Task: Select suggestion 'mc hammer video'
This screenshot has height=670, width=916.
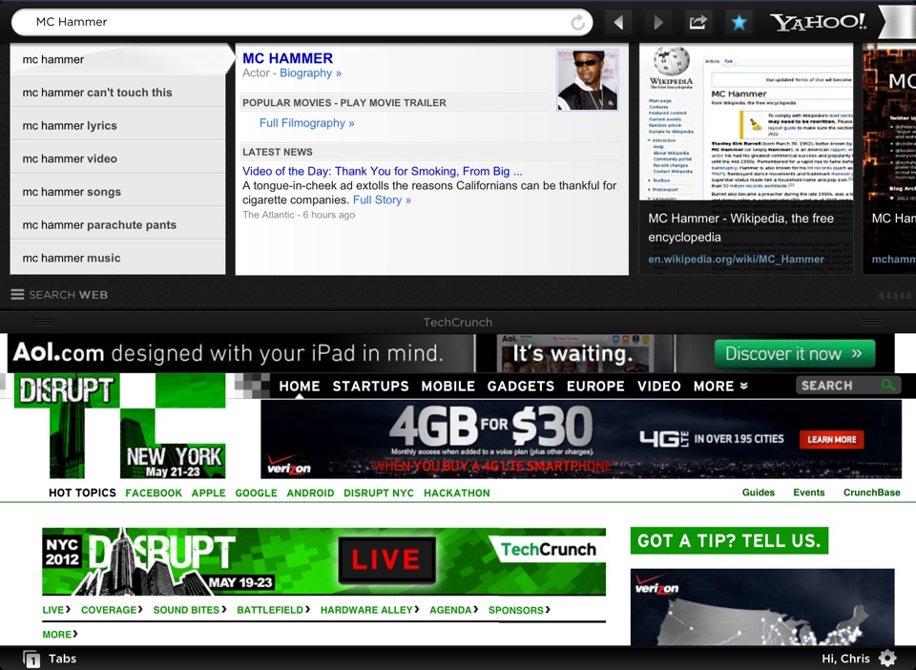Action: pos(117,158)
